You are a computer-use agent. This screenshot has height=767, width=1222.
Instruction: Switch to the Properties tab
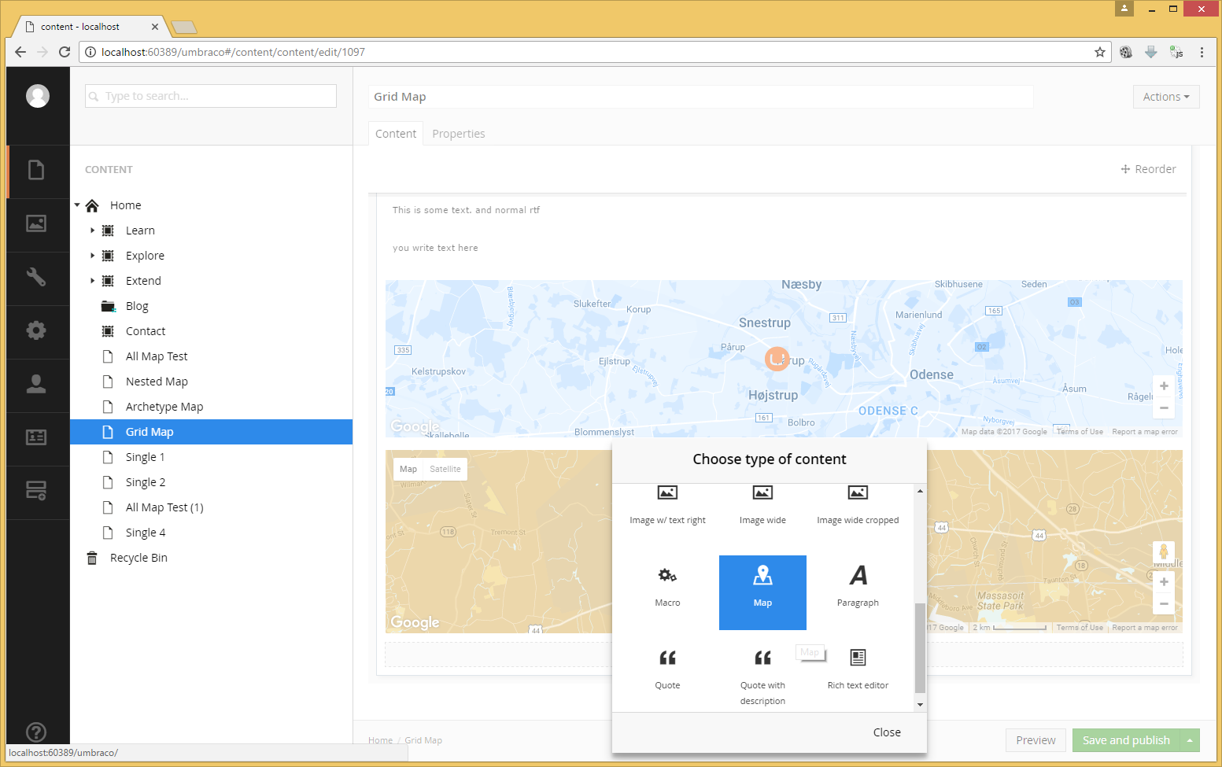[458, 134]
